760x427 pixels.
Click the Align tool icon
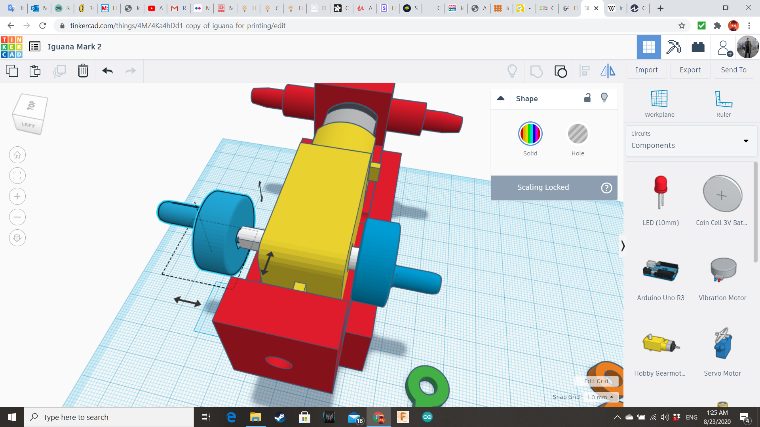(x=584, y=71)
